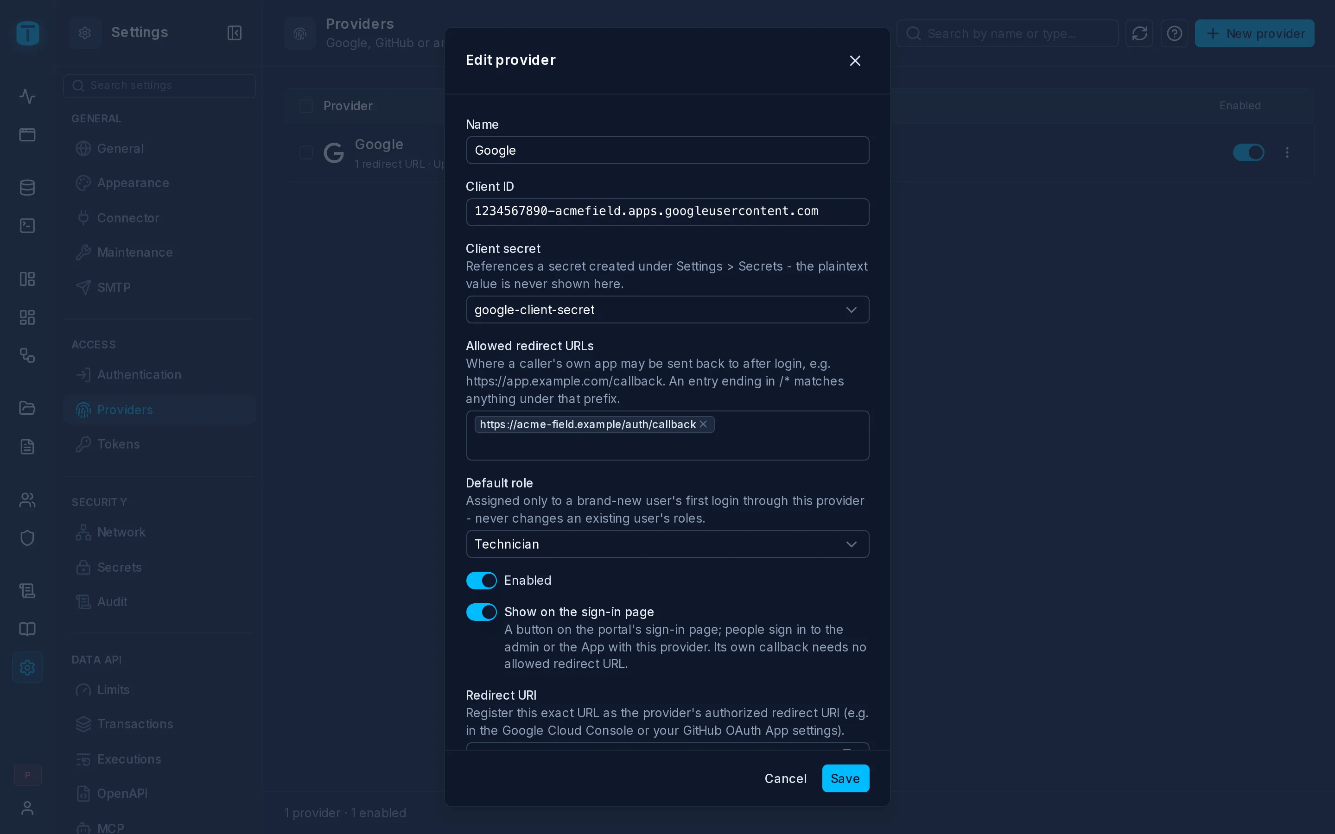Save the provider changes
1335x834 pixels.
(845, 778)
